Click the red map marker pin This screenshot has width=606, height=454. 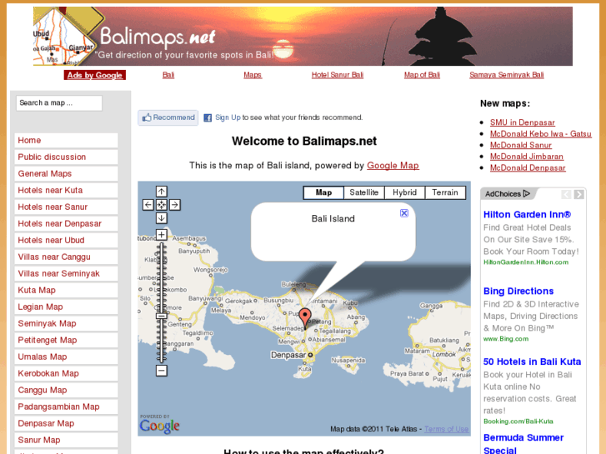click(305, 318)
